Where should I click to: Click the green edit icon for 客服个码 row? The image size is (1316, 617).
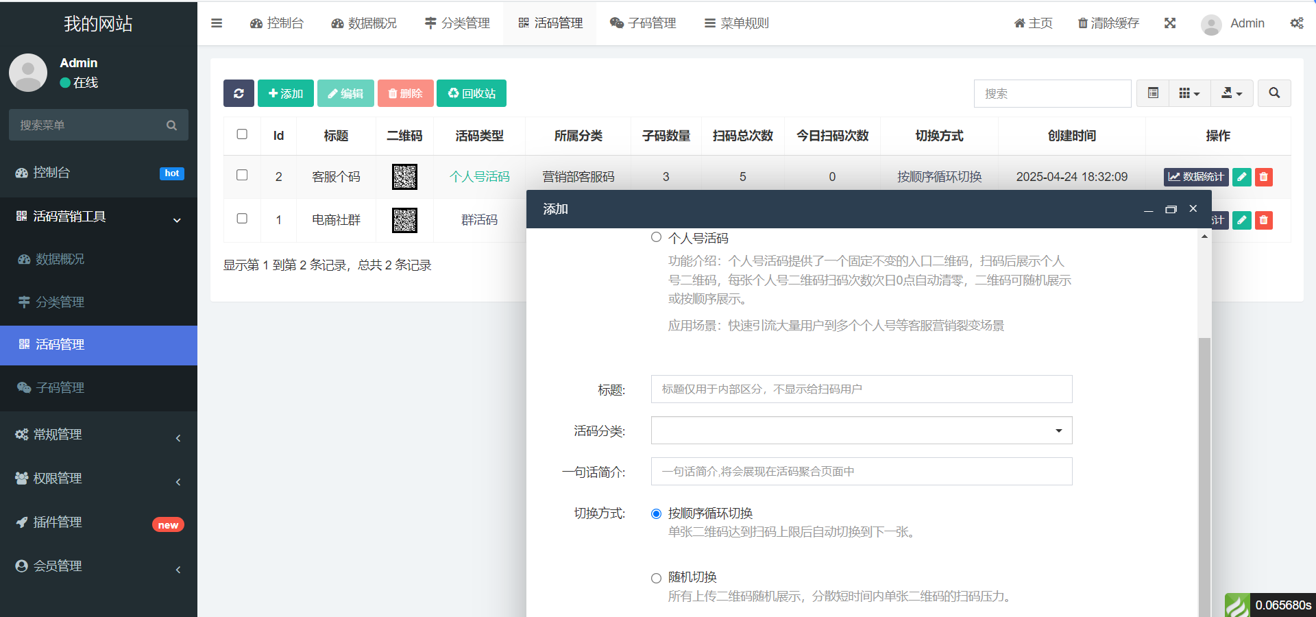(x=1242, y=177)
